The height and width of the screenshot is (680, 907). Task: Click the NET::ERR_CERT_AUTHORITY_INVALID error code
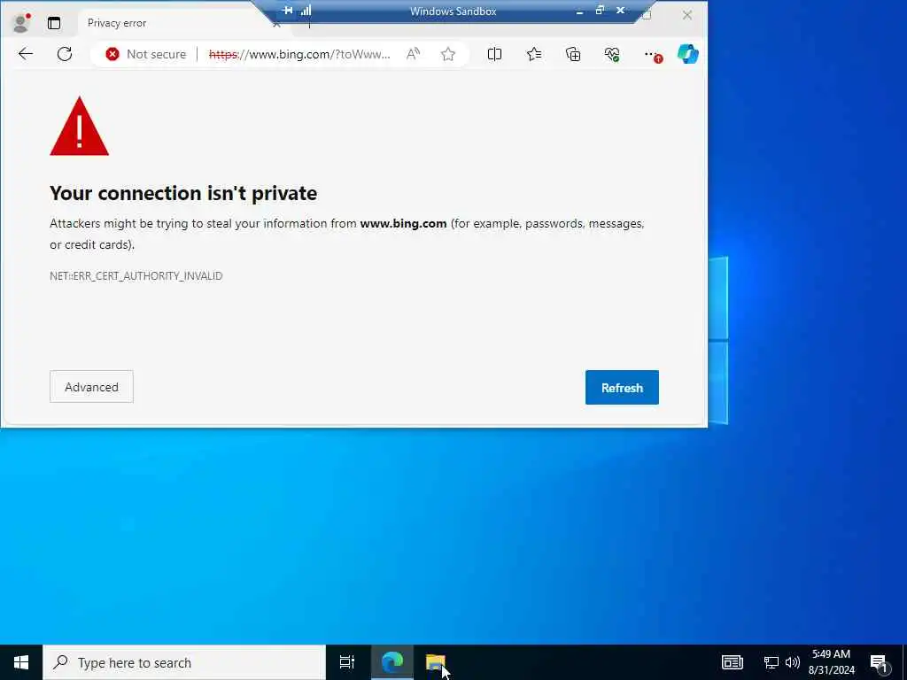pyautogui.click(x=136, y=276)
